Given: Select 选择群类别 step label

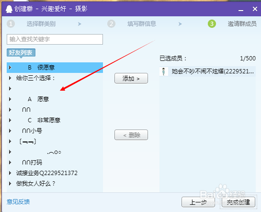Looking at the screenshot, I should pyautogui.click(x=41, y=24).
